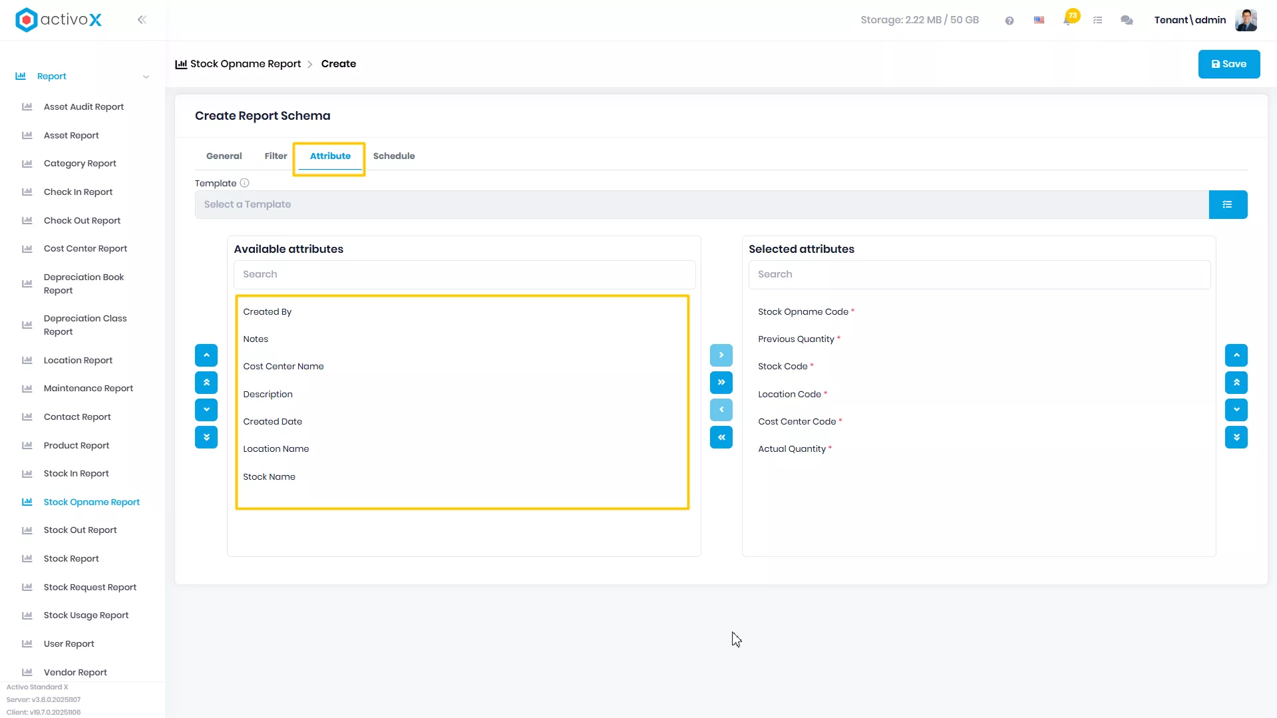Open notifications bell icon
This screenshot has width=1277, height=718.
pyautogui.click(x=1067, y=20)
